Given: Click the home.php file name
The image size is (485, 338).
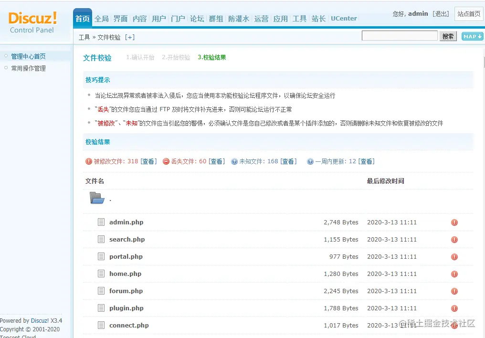Looking at the screenshot, I should (125, 274).
